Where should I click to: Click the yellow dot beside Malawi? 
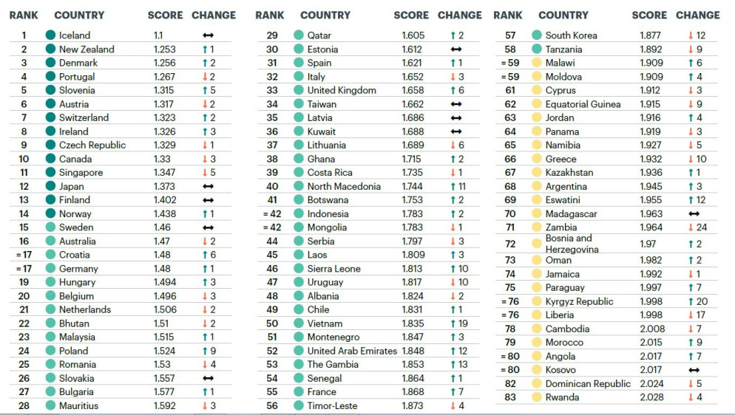click(x=537, y=63)
